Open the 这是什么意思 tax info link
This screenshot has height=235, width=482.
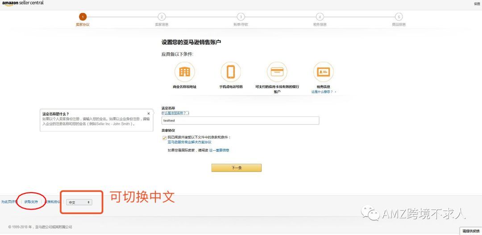point(323,91)
